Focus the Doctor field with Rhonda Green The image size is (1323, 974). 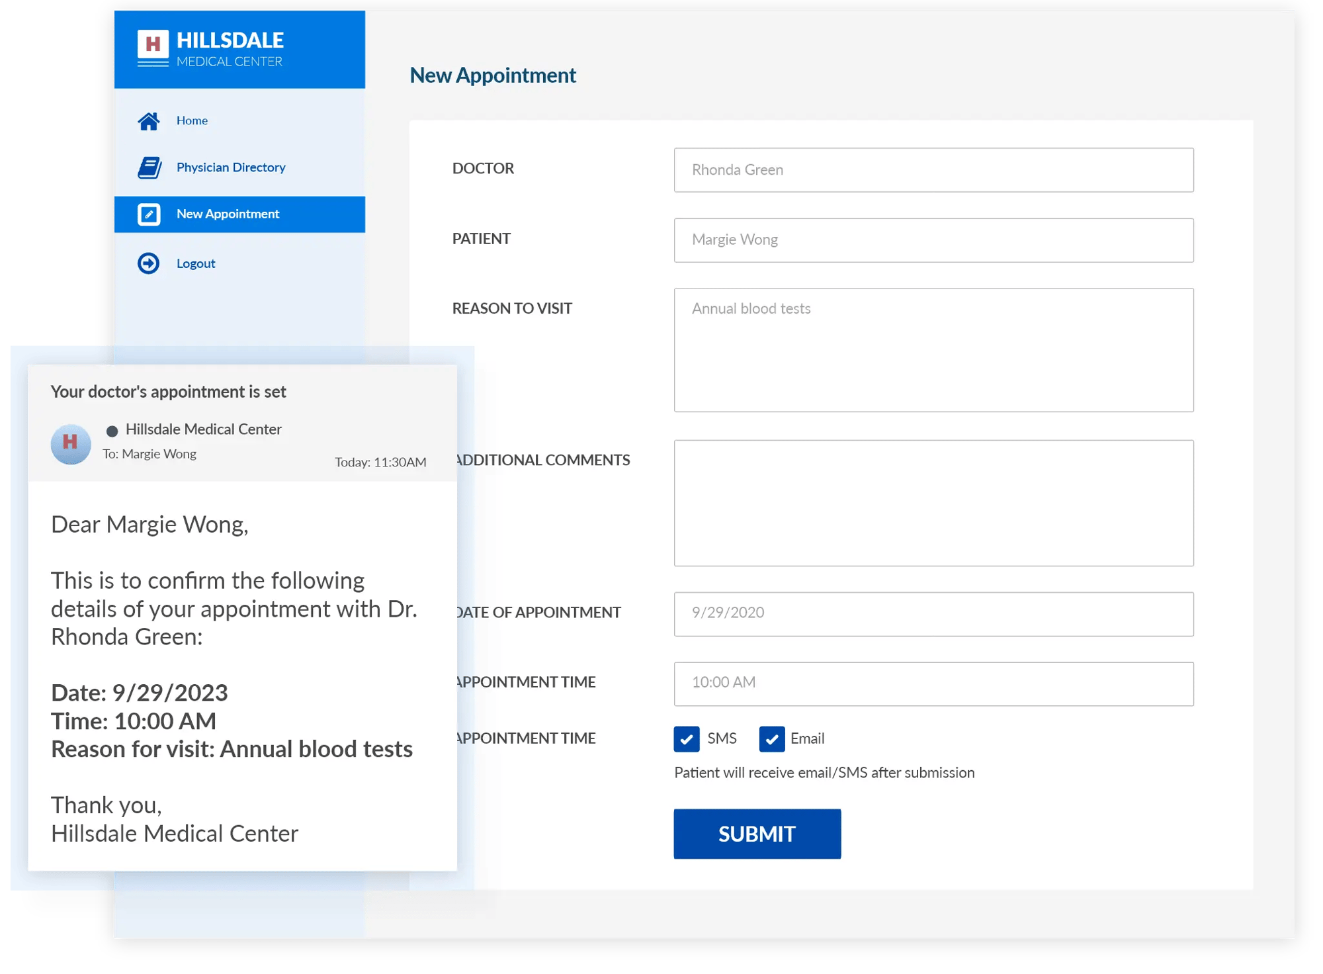pyautogui.click(x=933, y=170)
